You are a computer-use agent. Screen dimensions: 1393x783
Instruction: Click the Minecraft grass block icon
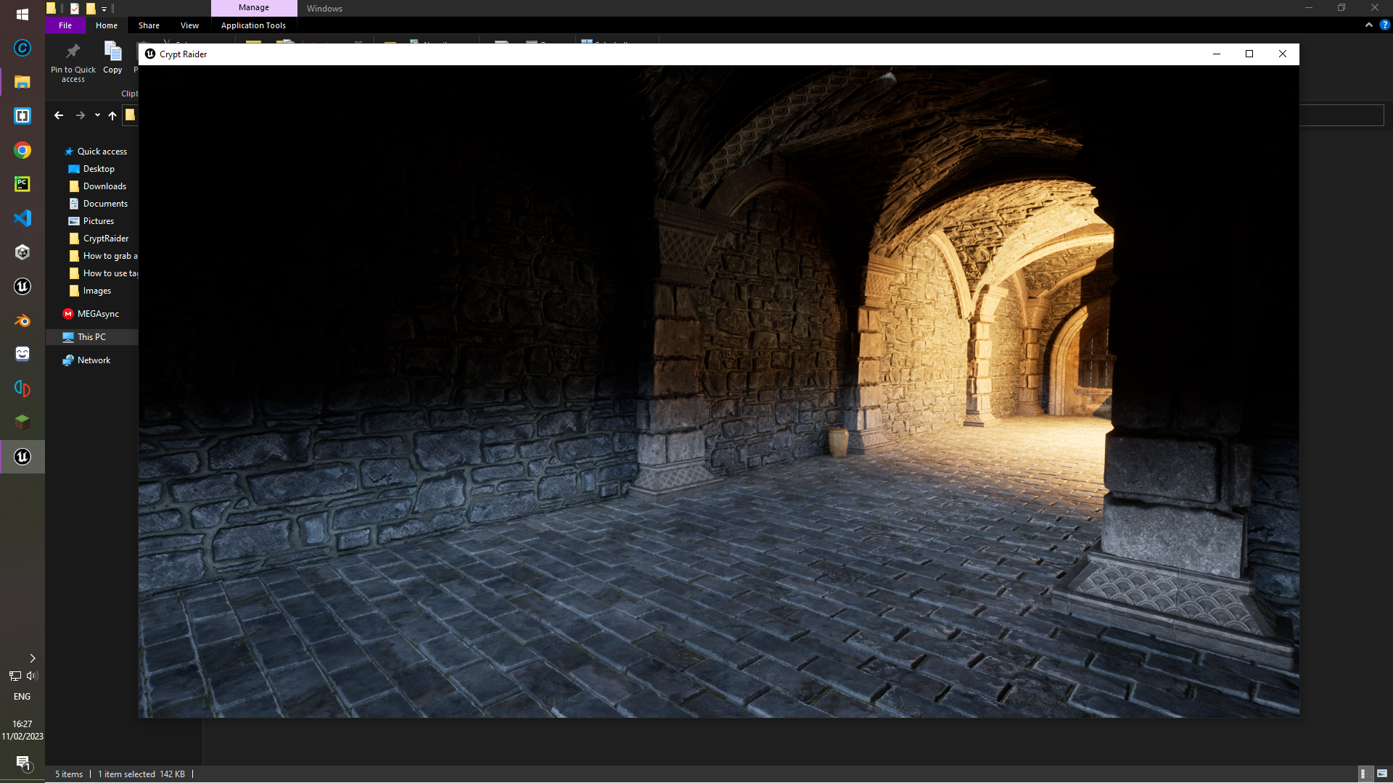point(22,422)
